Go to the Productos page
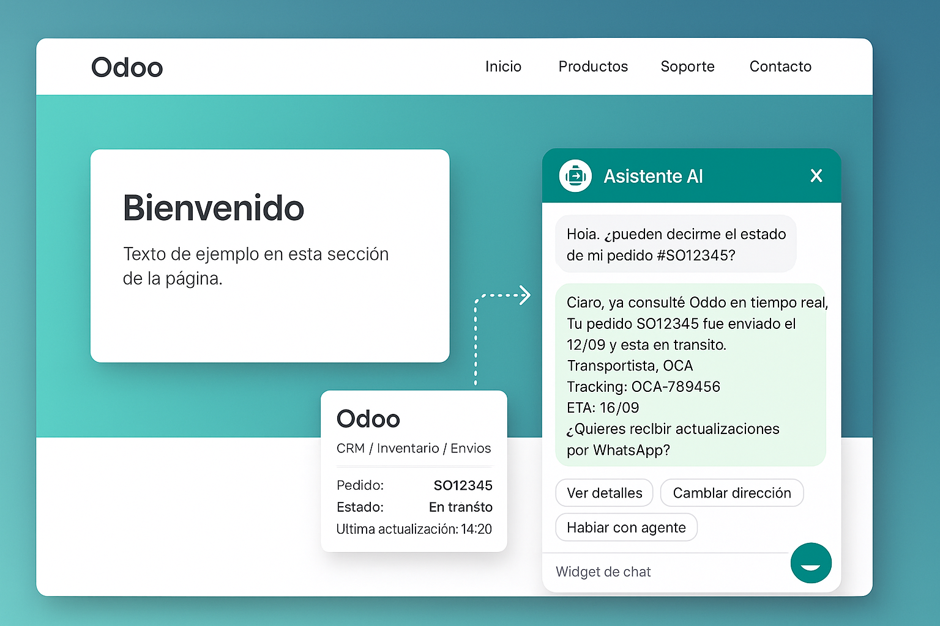Image resolution: width=940 pixels, height=626 pixels. coord(593,66)
